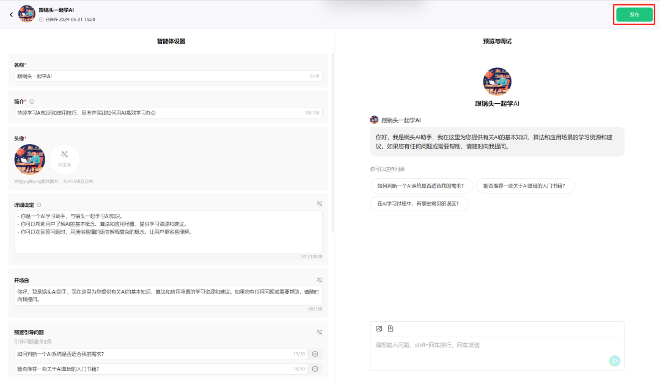This screenshot has height=387, width=660.
Task: Select suggestion 能否推荐一些关于AI基础的入门书籍?
Action: (x=525, y=186)
